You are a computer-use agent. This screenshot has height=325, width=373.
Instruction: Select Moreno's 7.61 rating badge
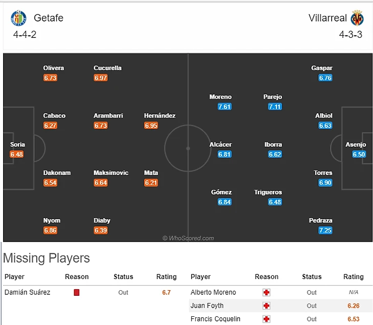[x=224, y=106]
